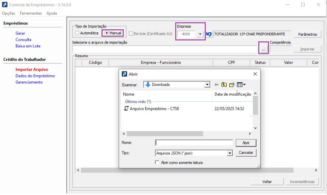Click file list horizontal scrollbar right arrow
The width and height of the screenshot is (327, 195).
point(250,134)
